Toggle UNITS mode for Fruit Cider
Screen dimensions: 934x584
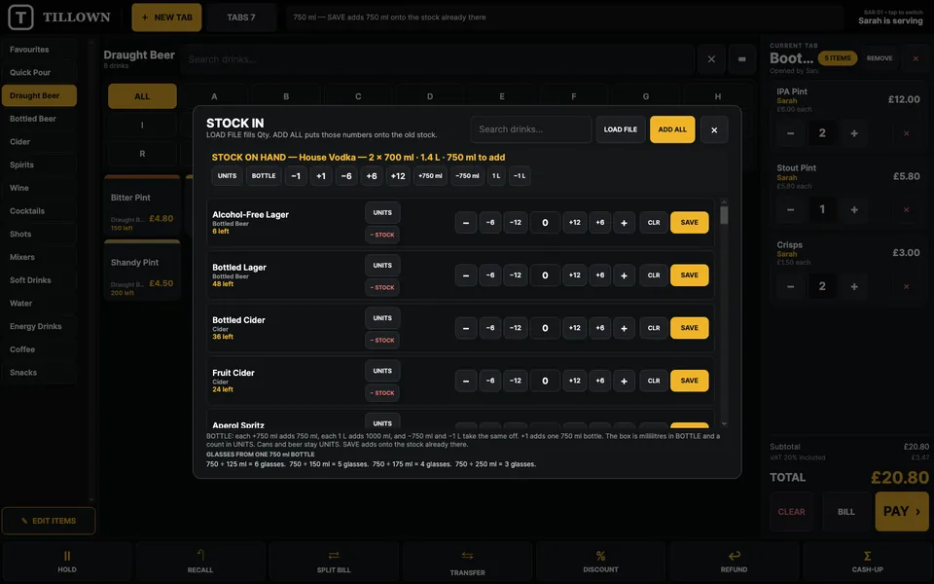pos(382,371)
